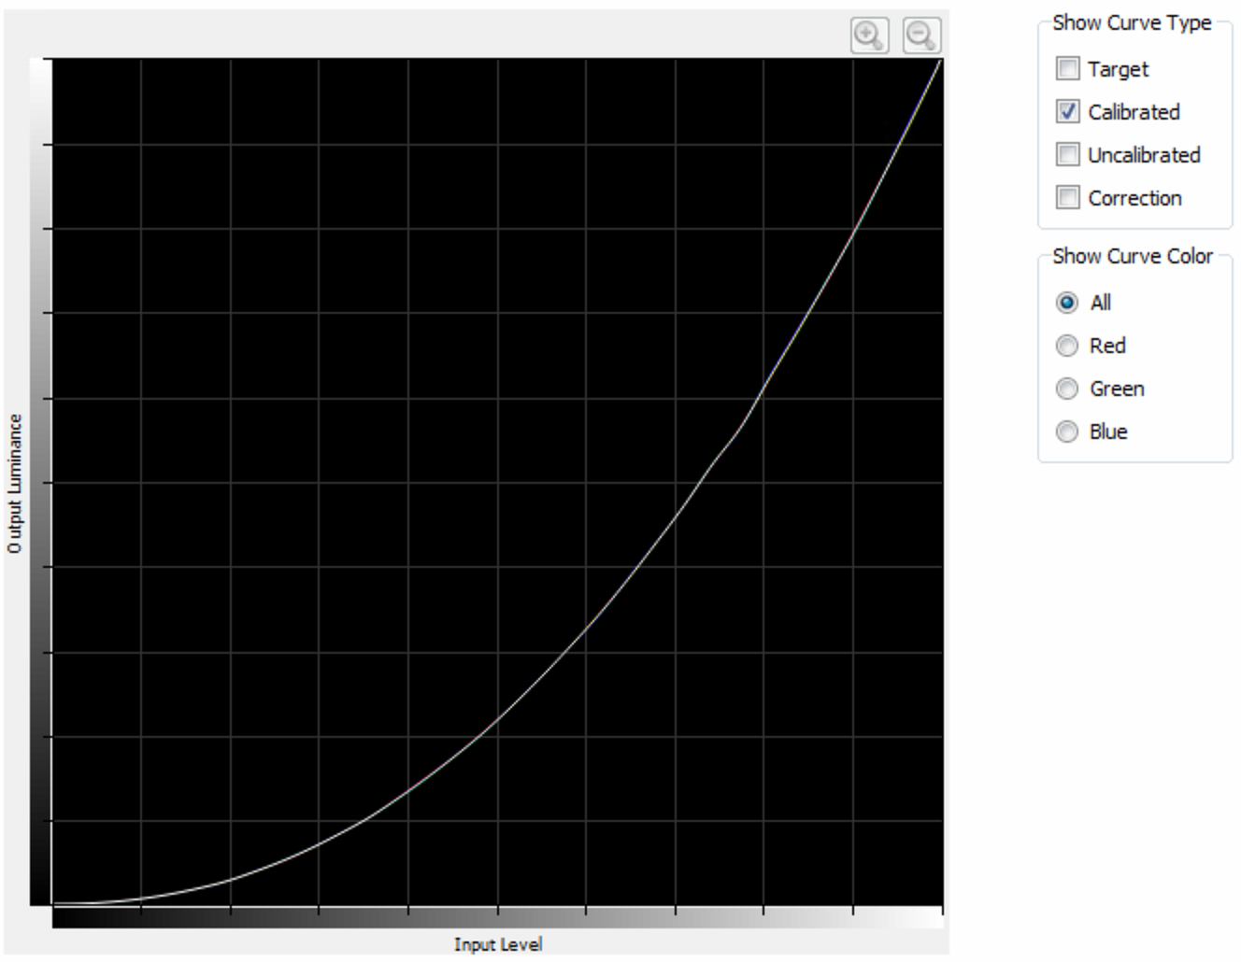Click the vertical Output Luminance gradient strip
The height and width of the screenshot is (962, 1241).
(x=40, y=482)
